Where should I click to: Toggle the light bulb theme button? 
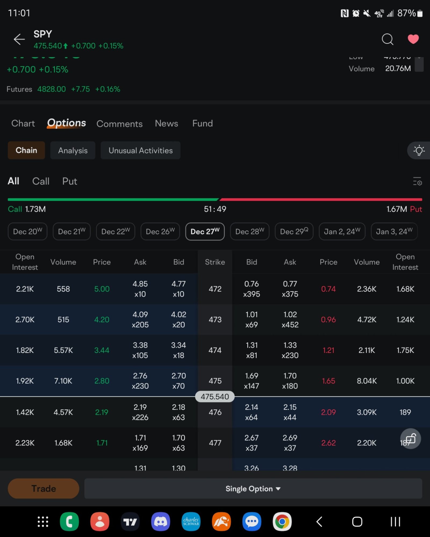coord(419,151)
